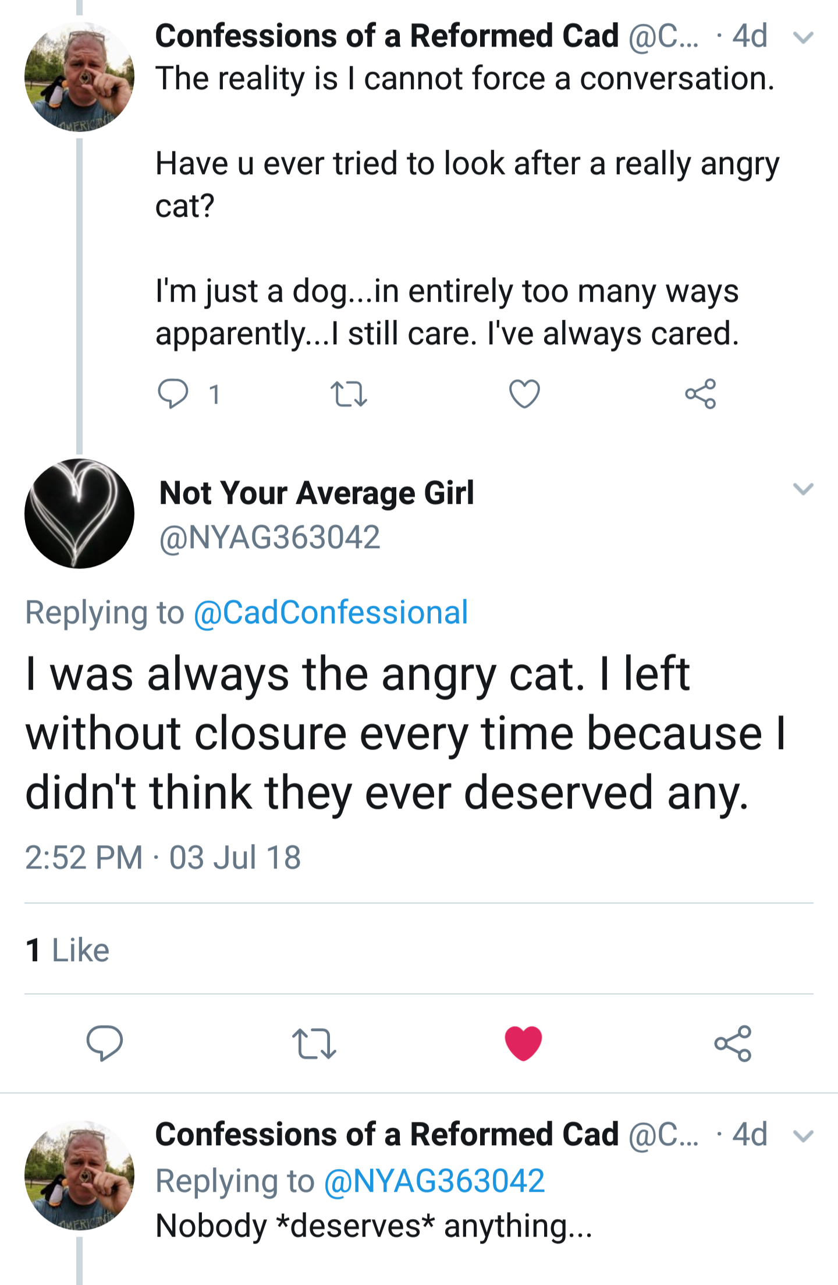Image resolution: width=838 pixels, height=1285 pixels.
Task: Open Not Your Average Girl display name
Action: click(317, 493)
